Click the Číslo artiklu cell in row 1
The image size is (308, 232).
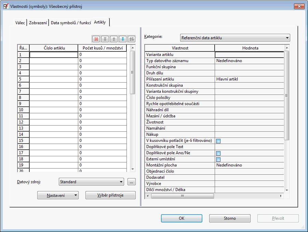point(54,55)
